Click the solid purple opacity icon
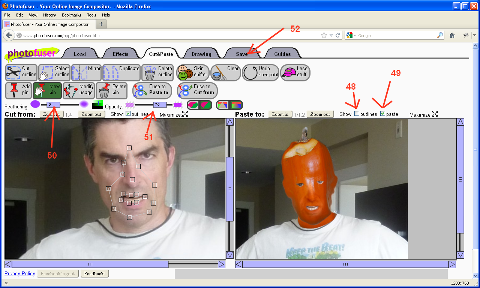The width and height of the screenshot is (480, 288). (x=178, y=105)
